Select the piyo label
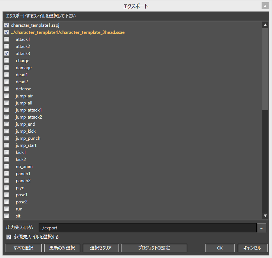Viewport: 272px width, 258px height. 20,188
